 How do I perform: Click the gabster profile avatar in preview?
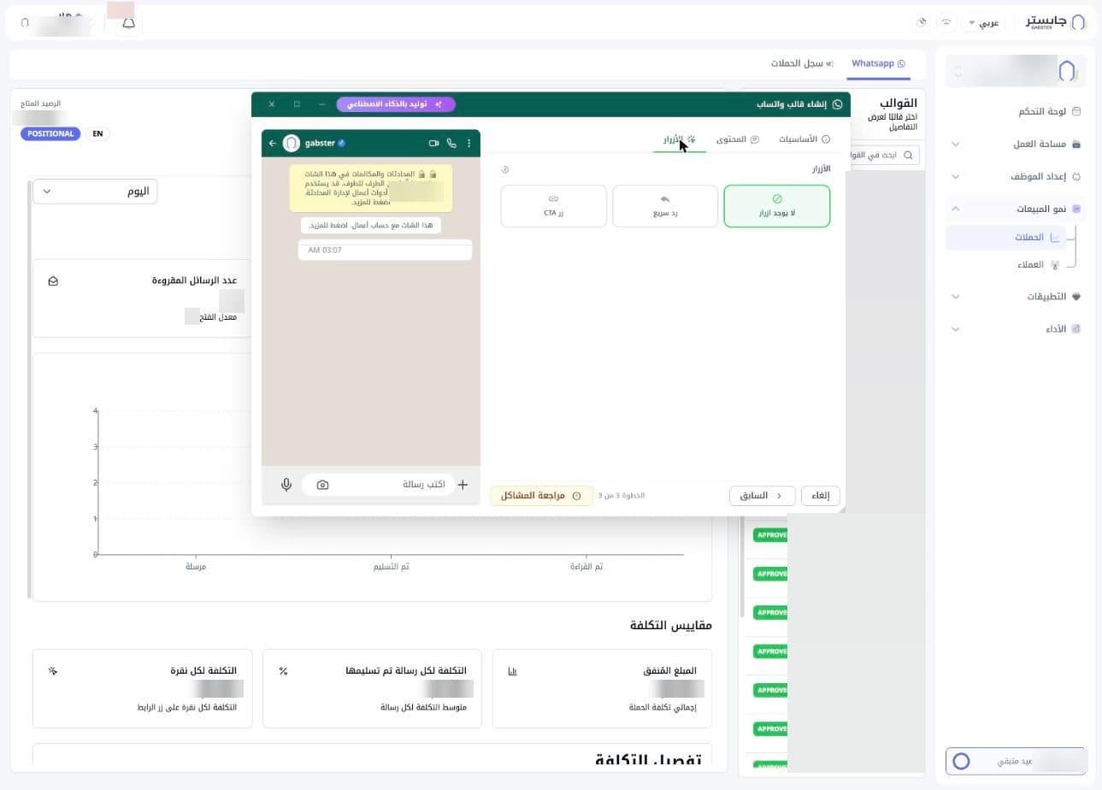[x=292, y=144]
